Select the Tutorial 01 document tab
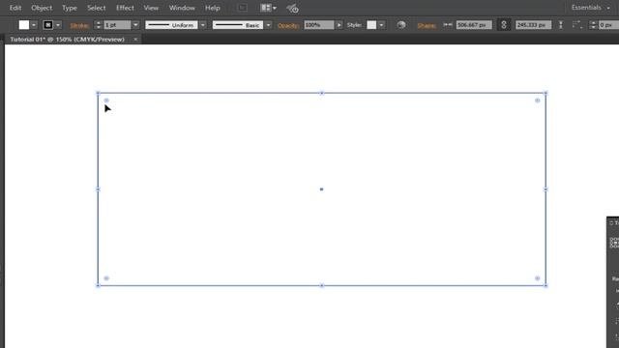The width and height of the screenshot is (619, 348). click(x=67, y=40)
